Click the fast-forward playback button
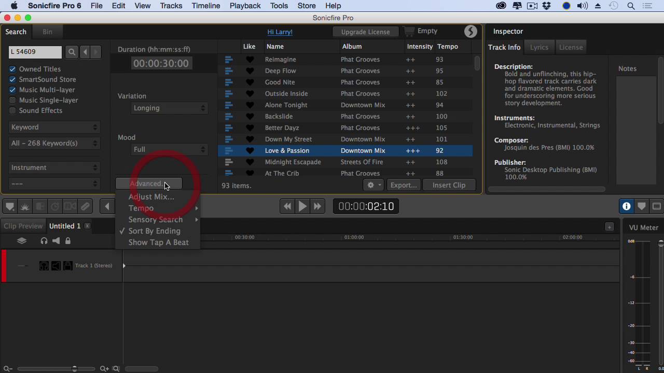This screenshot has width=664, height=373. 317,206
